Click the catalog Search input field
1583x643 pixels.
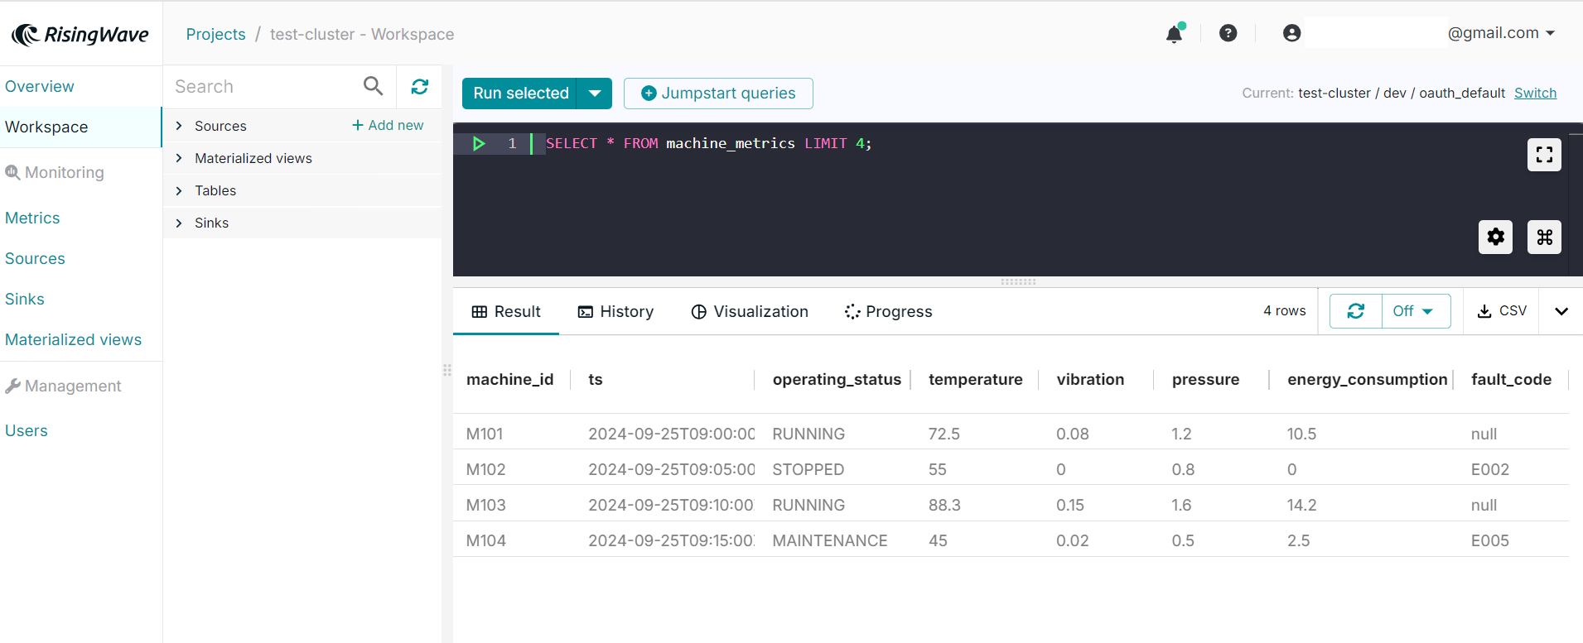(264, 87)
